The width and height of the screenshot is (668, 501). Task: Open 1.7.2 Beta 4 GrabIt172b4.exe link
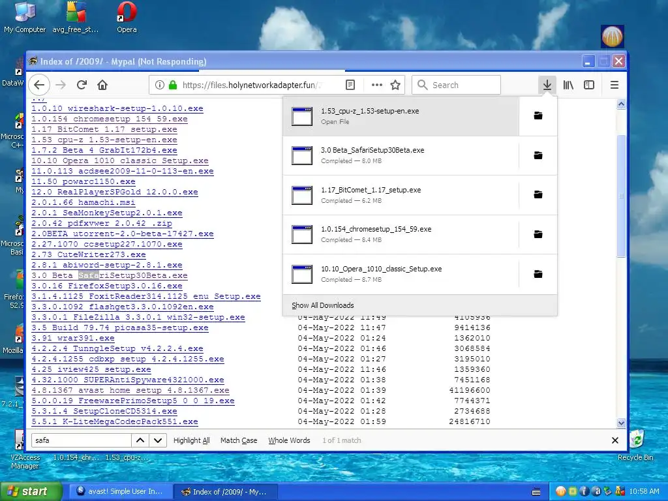[x=104, y=151]
